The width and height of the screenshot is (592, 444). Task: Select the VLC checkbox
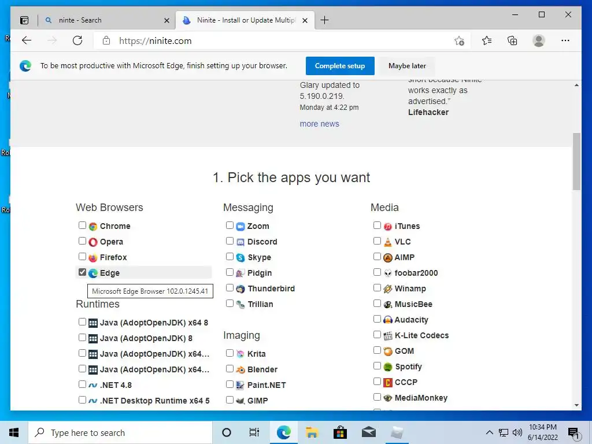point(377,241)
